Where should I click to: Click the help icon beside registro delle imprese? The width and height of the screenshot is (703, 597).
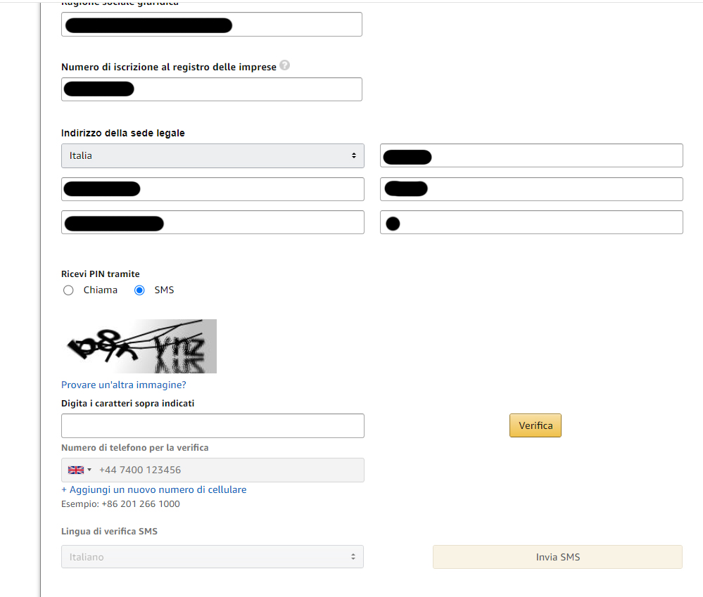(284, 65)
